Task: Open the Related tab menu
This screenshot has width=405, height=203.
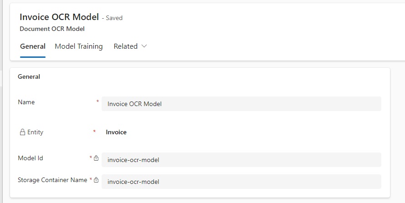Action: tap(126, 46)
